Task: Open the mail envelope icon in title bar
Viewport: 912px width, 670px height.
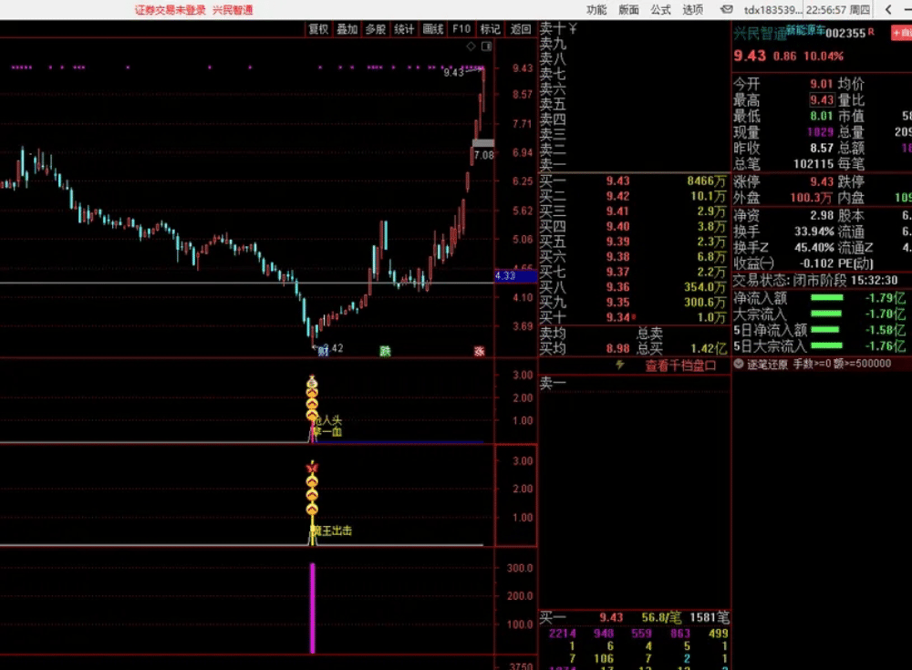Action: 727,9
